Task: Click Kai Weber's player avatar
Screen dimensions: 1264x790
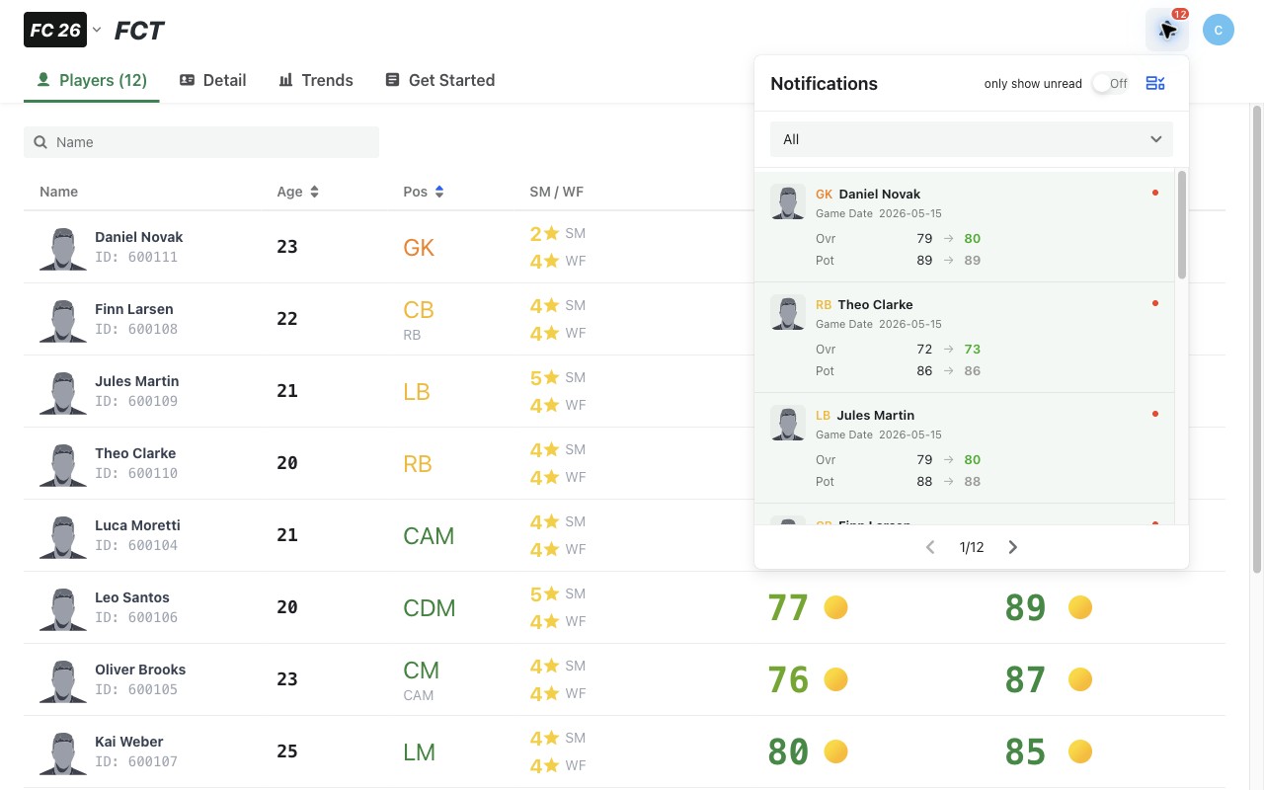Action: (x=63, y=752)
